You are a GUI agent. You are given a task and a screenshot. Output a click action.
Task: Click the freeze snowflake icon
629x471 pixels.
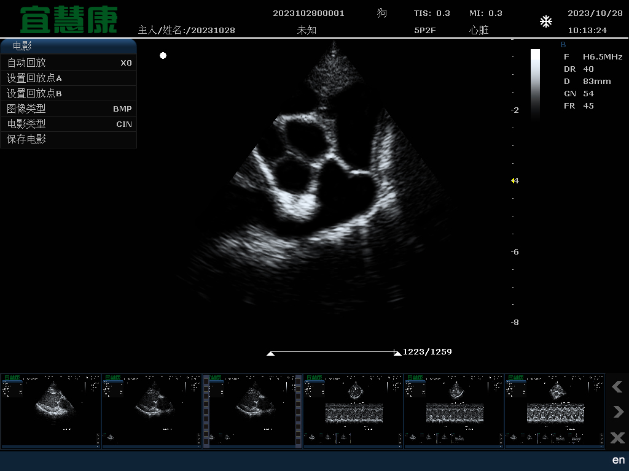pos(545,22)
